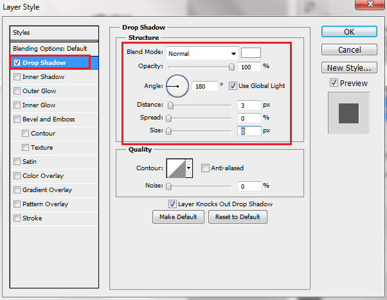This screenshot has width=387, height=300.
Task: Select the Satin label
Action: 30,162
